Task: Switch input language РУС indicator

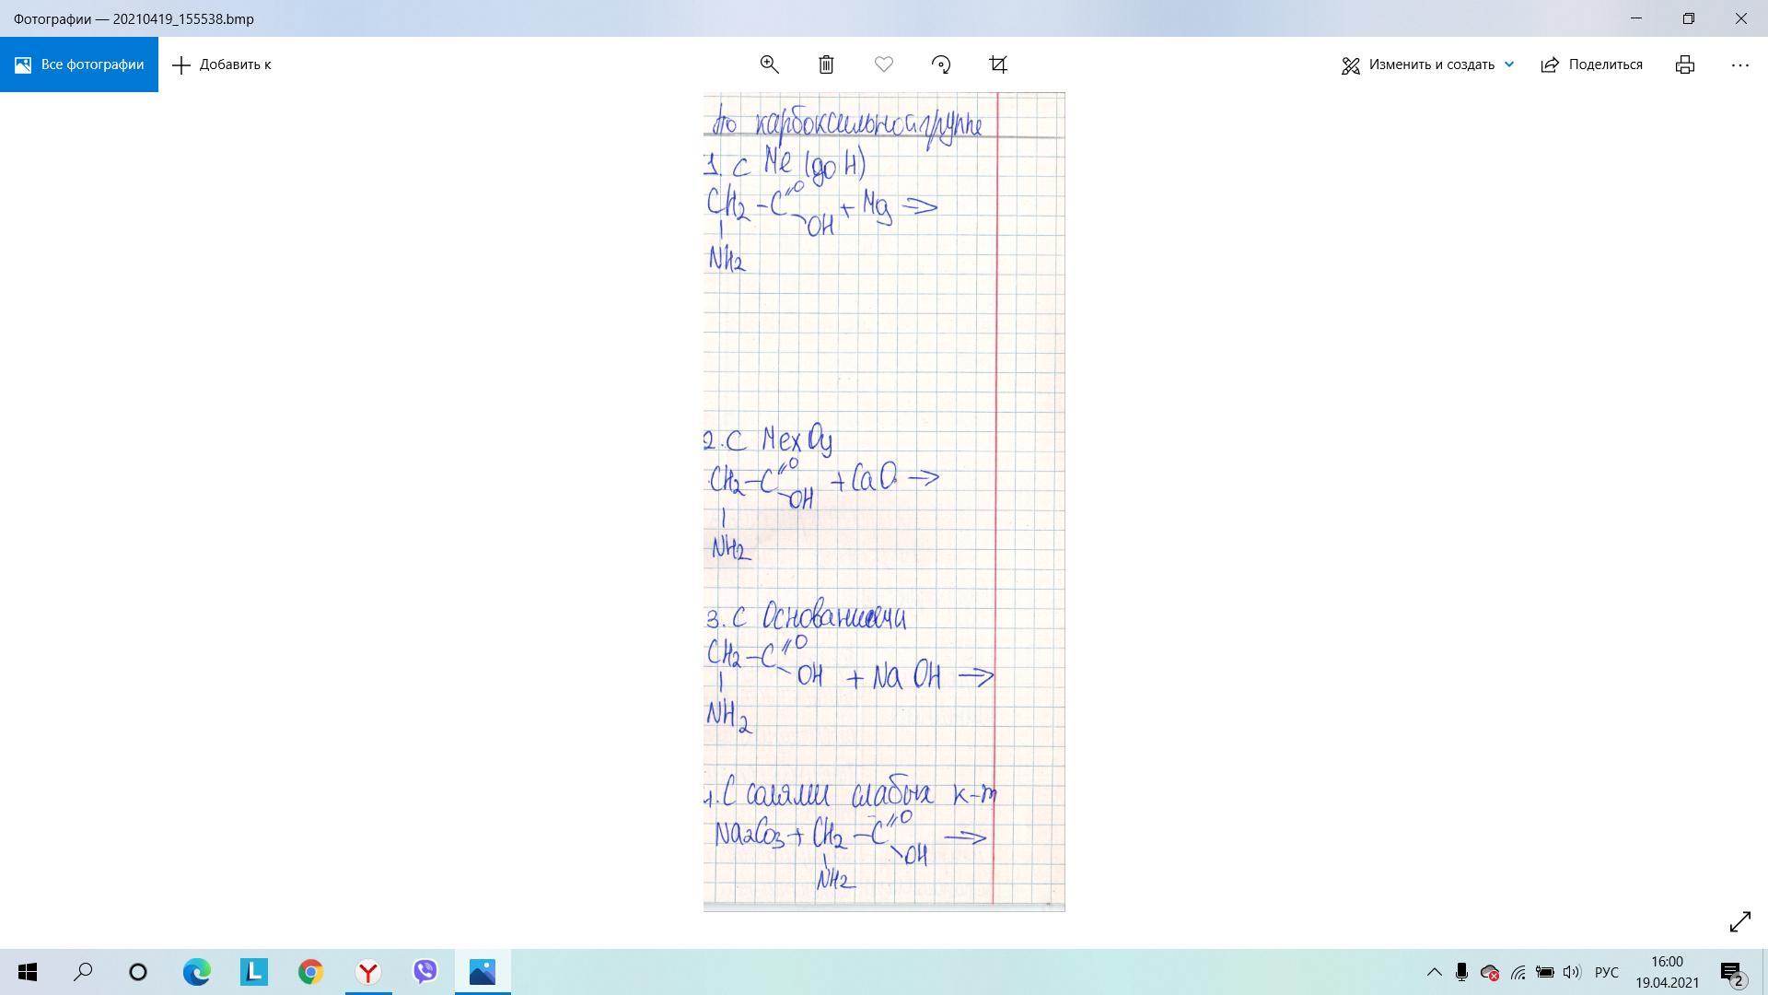Action: 1606,972
